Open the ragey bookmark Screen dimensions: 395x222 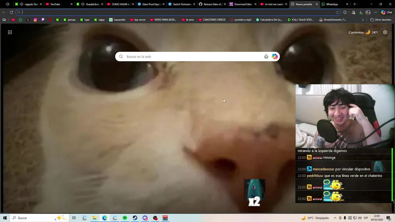[x=99, y=20]
